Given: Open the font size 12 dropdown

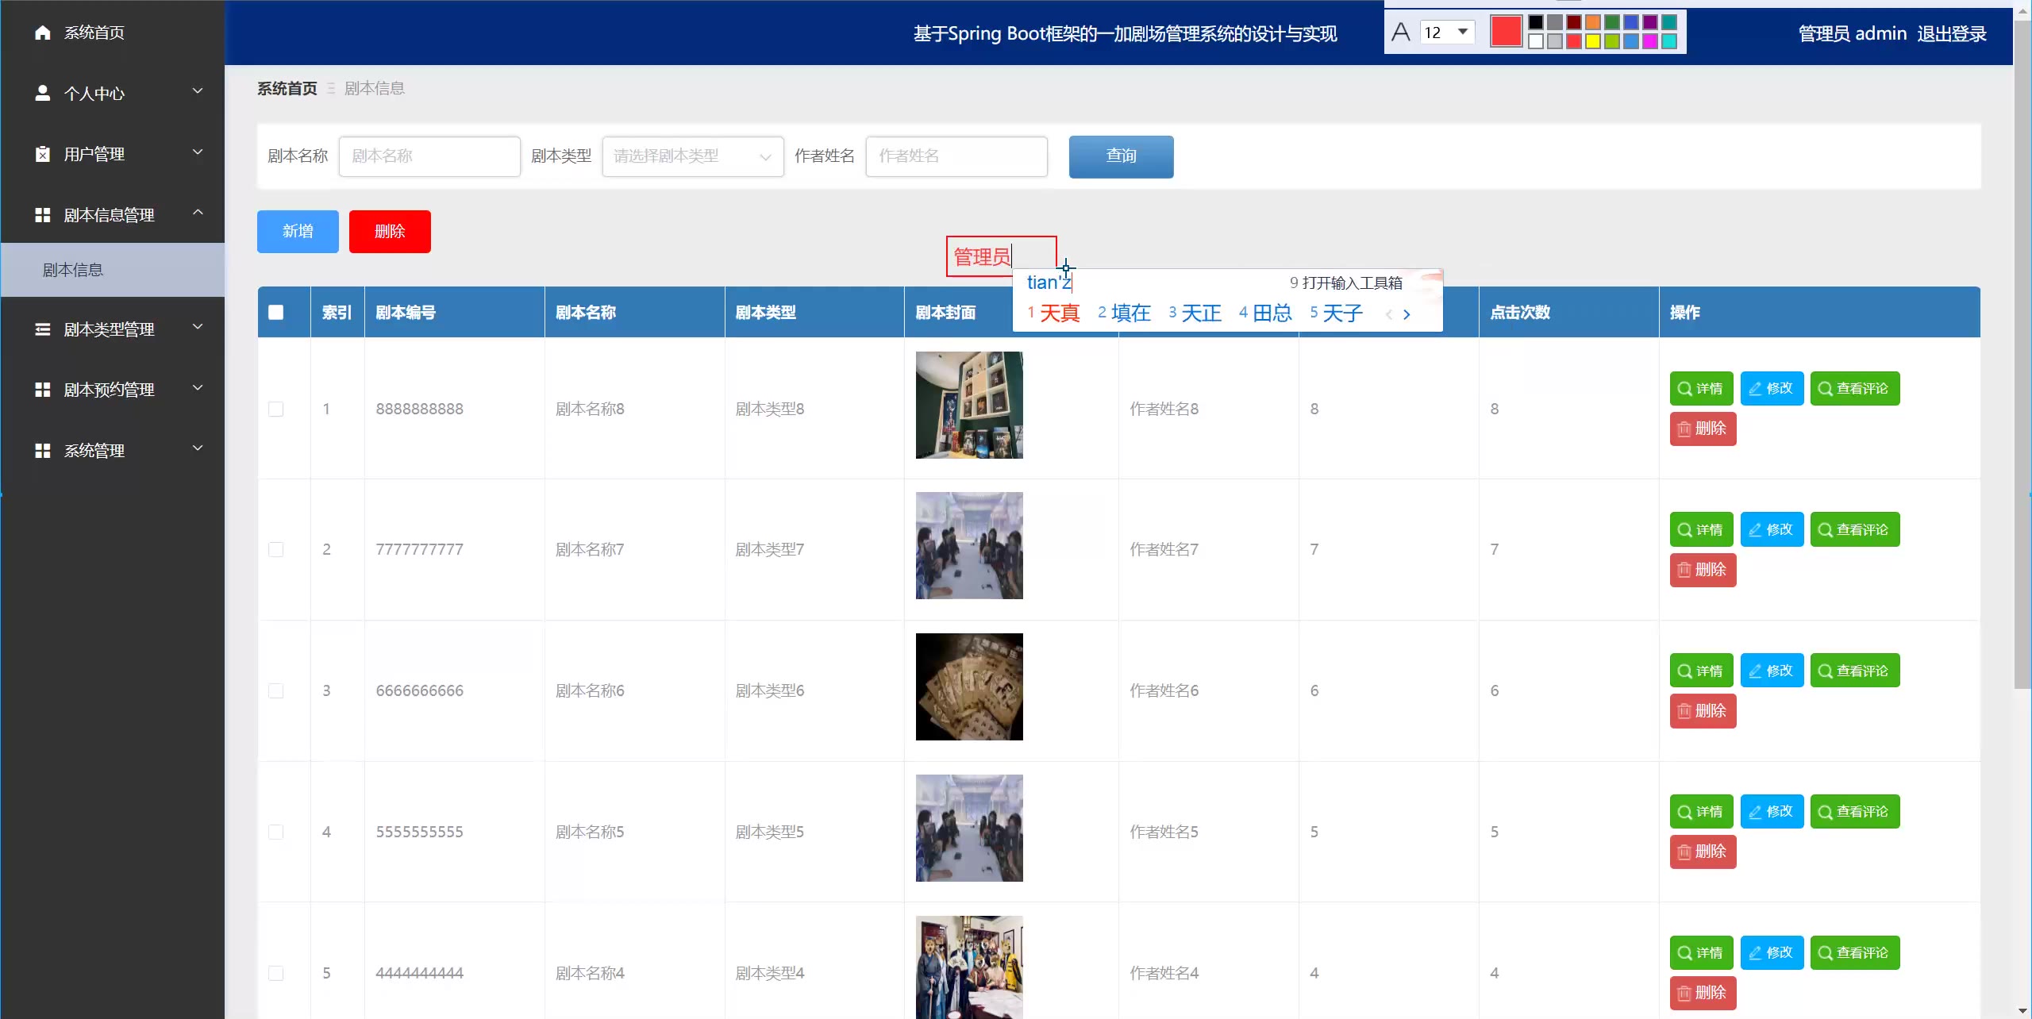Looking at the screenshot, I should pos(1462,32).
